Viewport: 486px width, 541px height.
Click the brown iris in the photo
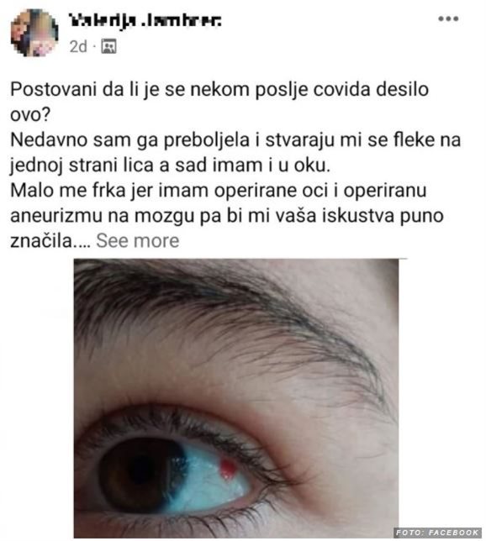(141, 475)
